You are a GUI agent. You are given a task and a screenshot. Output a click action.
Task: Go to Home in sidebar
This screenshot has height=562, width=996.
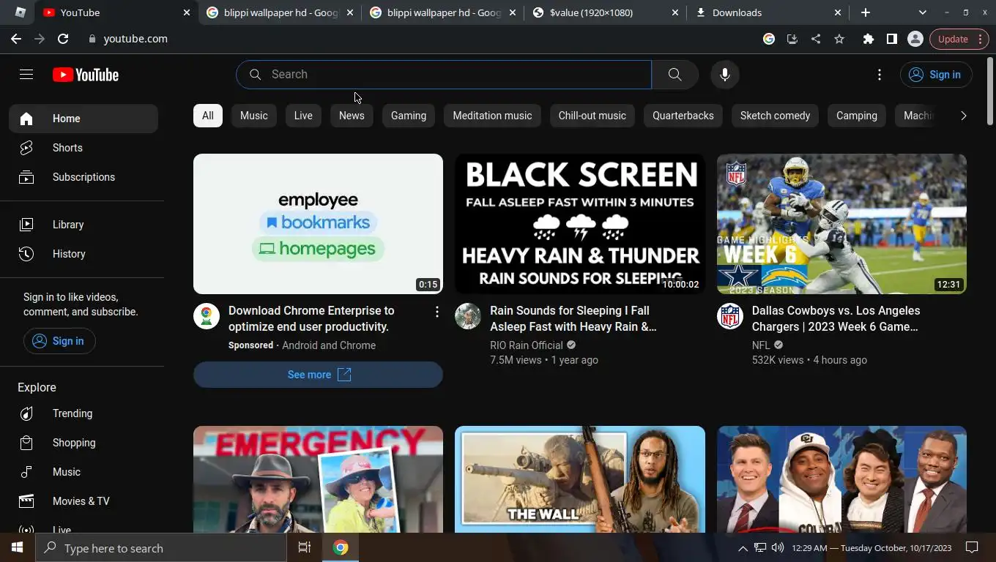83,119
